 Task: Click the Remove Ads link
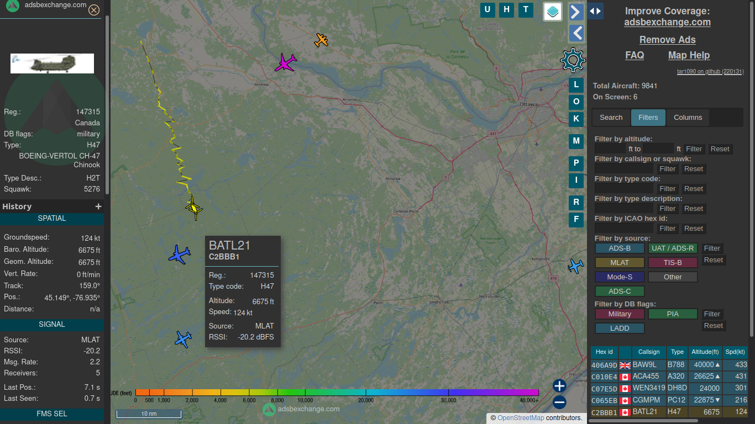click(x=667, y=40)
